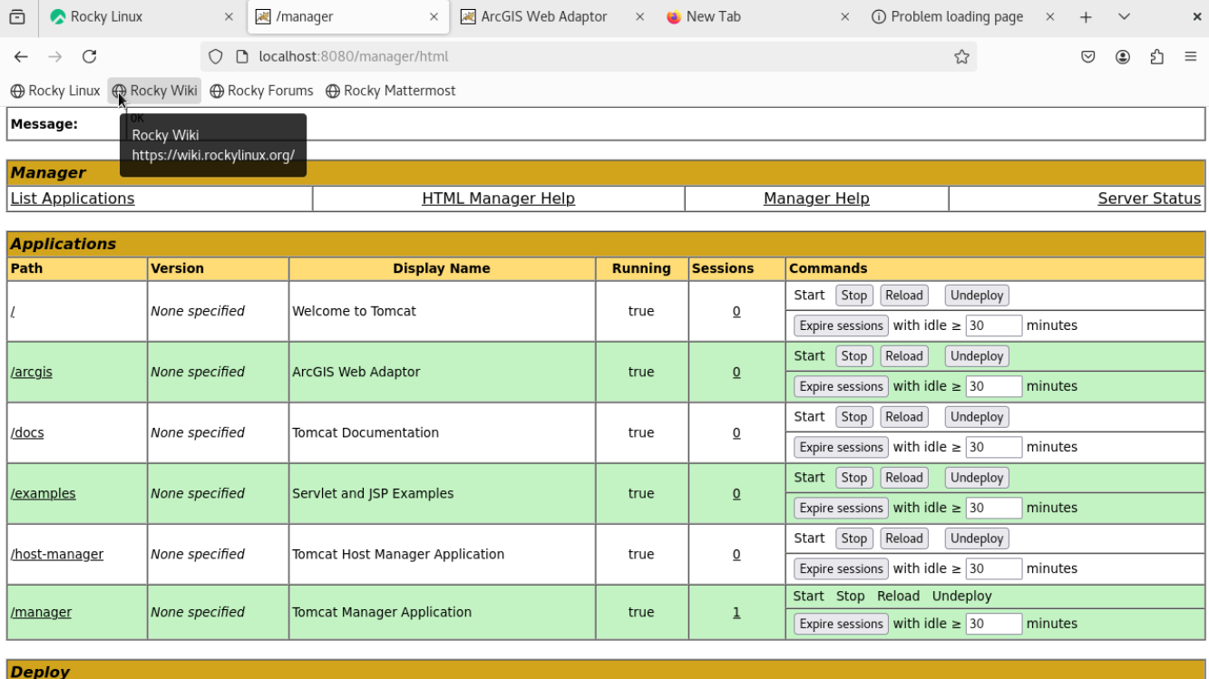Image resolution: width=1209 pixels, height=679 pixels.
Task: Close the /manager tab
Action: (x=434, y=16)
